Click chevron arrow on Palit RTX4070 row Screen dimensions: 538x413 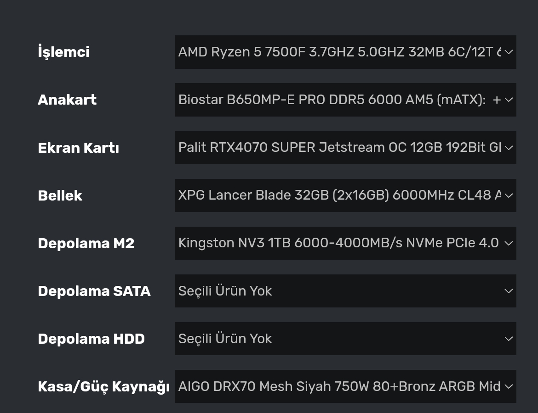(508, 147)
